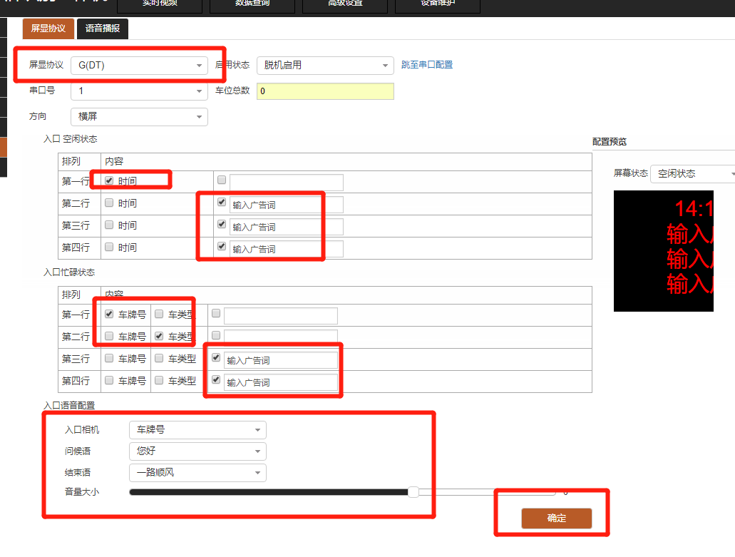Edit the 输入广告词 field in busy 第四行
Screen dimensions: 735x557
281,382
